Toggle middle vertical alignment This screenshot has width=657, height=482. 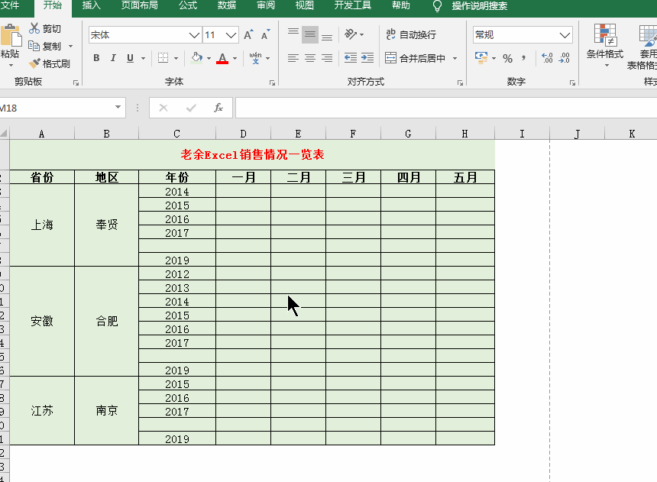pyautogui.click(x=310, y=34)
